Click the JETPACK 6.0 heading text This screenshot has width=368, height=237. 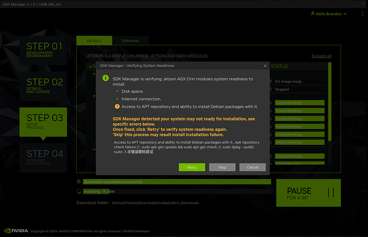[147, 56]
